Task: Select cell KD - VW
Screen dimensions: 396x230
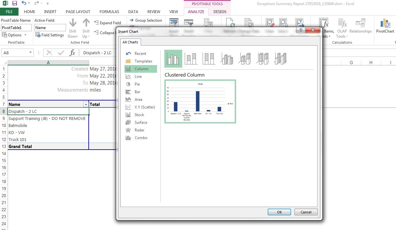Action: tap(48, 132)
